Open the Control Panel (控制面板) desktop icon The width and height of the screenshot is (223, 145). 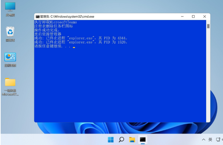[x=10, y=60]
